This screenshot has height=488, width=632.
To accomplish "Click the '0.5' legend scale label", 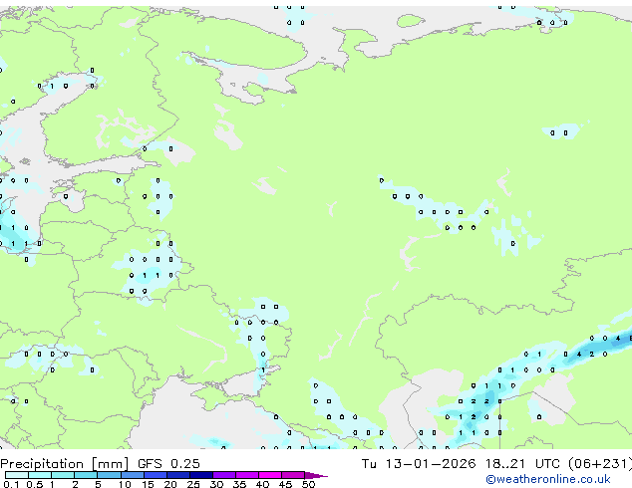I will (x=35, y=484).
